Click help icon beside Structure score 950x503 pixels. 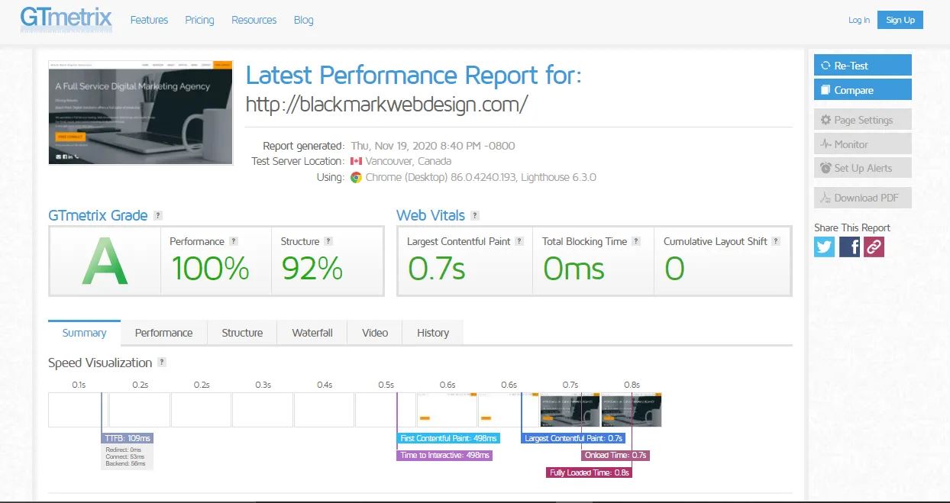tap(328, 241)
